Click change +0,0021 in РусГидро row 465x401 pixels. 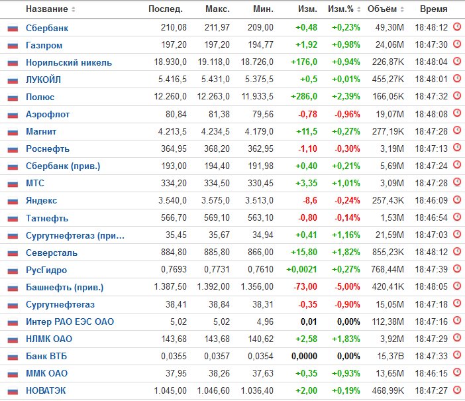pos(301,270)
